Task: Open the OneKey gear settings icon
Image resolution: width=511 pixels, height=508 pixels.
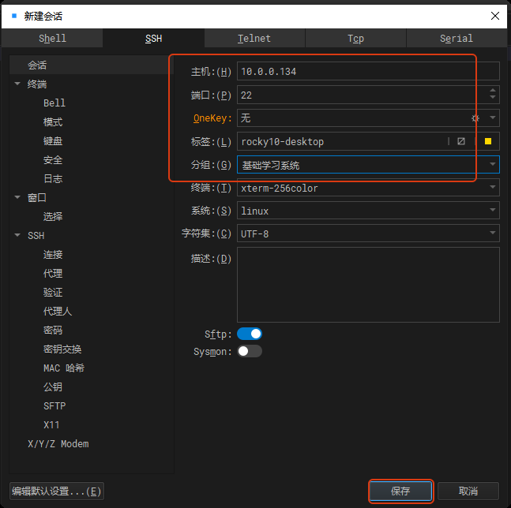Action: pos(475,118)
